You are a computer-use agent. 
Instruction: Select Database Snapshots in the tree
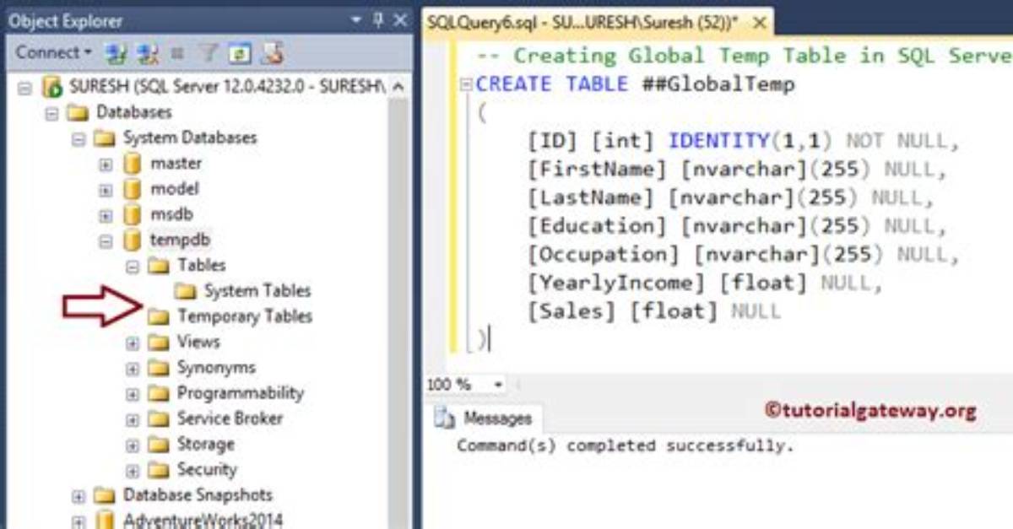(x=198, y=494)
